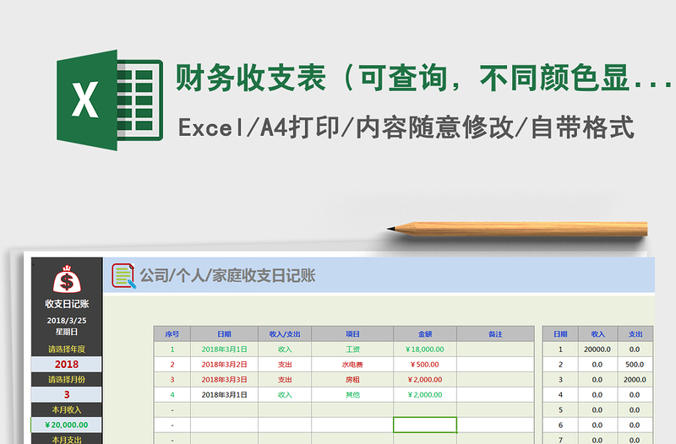The height and width of the screenshot is (444, 676).
Task: Click the 2000.0 expense cell in summary table
Action: (x=635, y=379)
